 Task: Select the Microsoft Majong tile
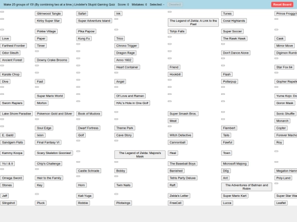point(235,164)
